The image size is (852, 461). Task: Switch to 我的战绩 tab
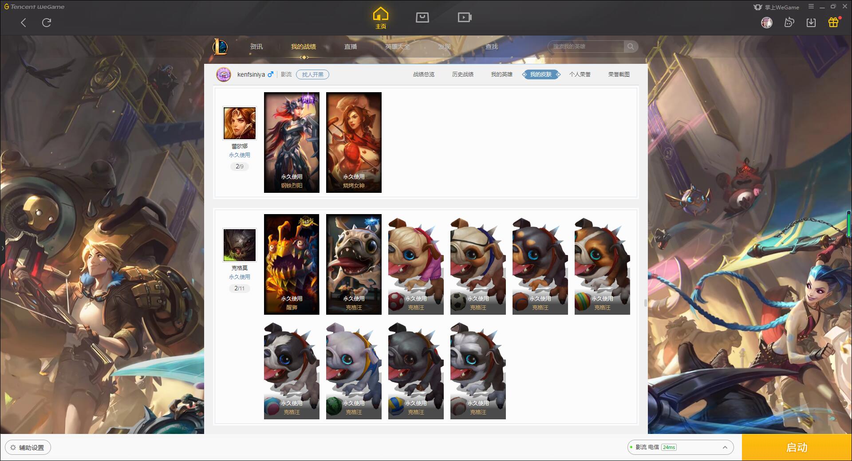[304, 47]
